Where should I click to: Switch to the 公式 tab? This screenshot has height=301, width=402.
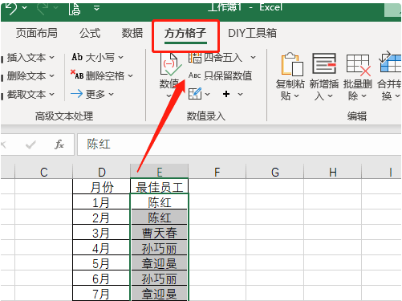[x=90, y=33]
